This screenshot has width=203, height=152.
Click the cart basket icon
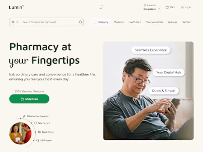coord(167,7)
